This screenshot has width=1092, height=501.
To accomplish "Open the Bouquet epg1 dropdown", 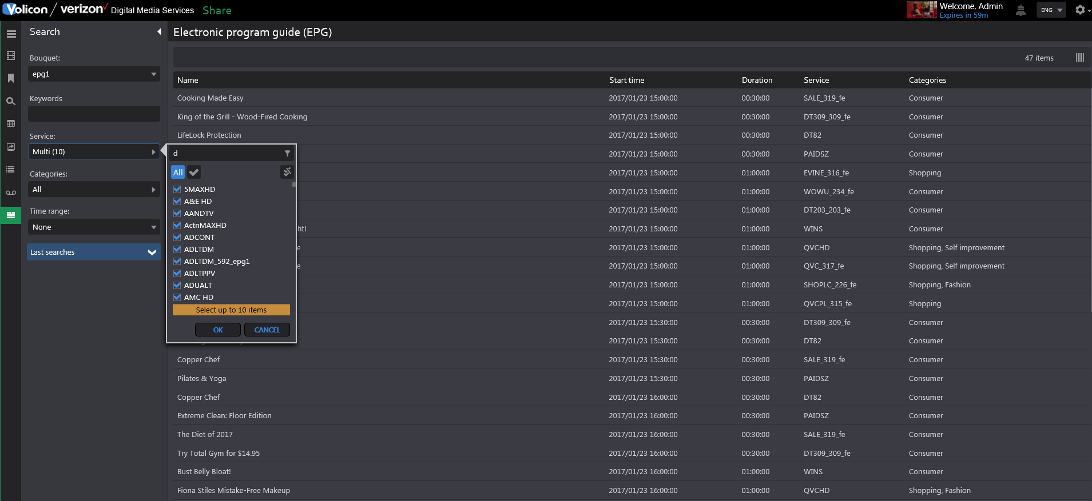I will [94, 74].
